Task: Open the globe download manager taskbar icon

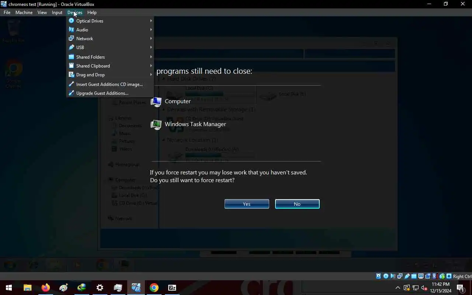Action: (x=81, y=288)
